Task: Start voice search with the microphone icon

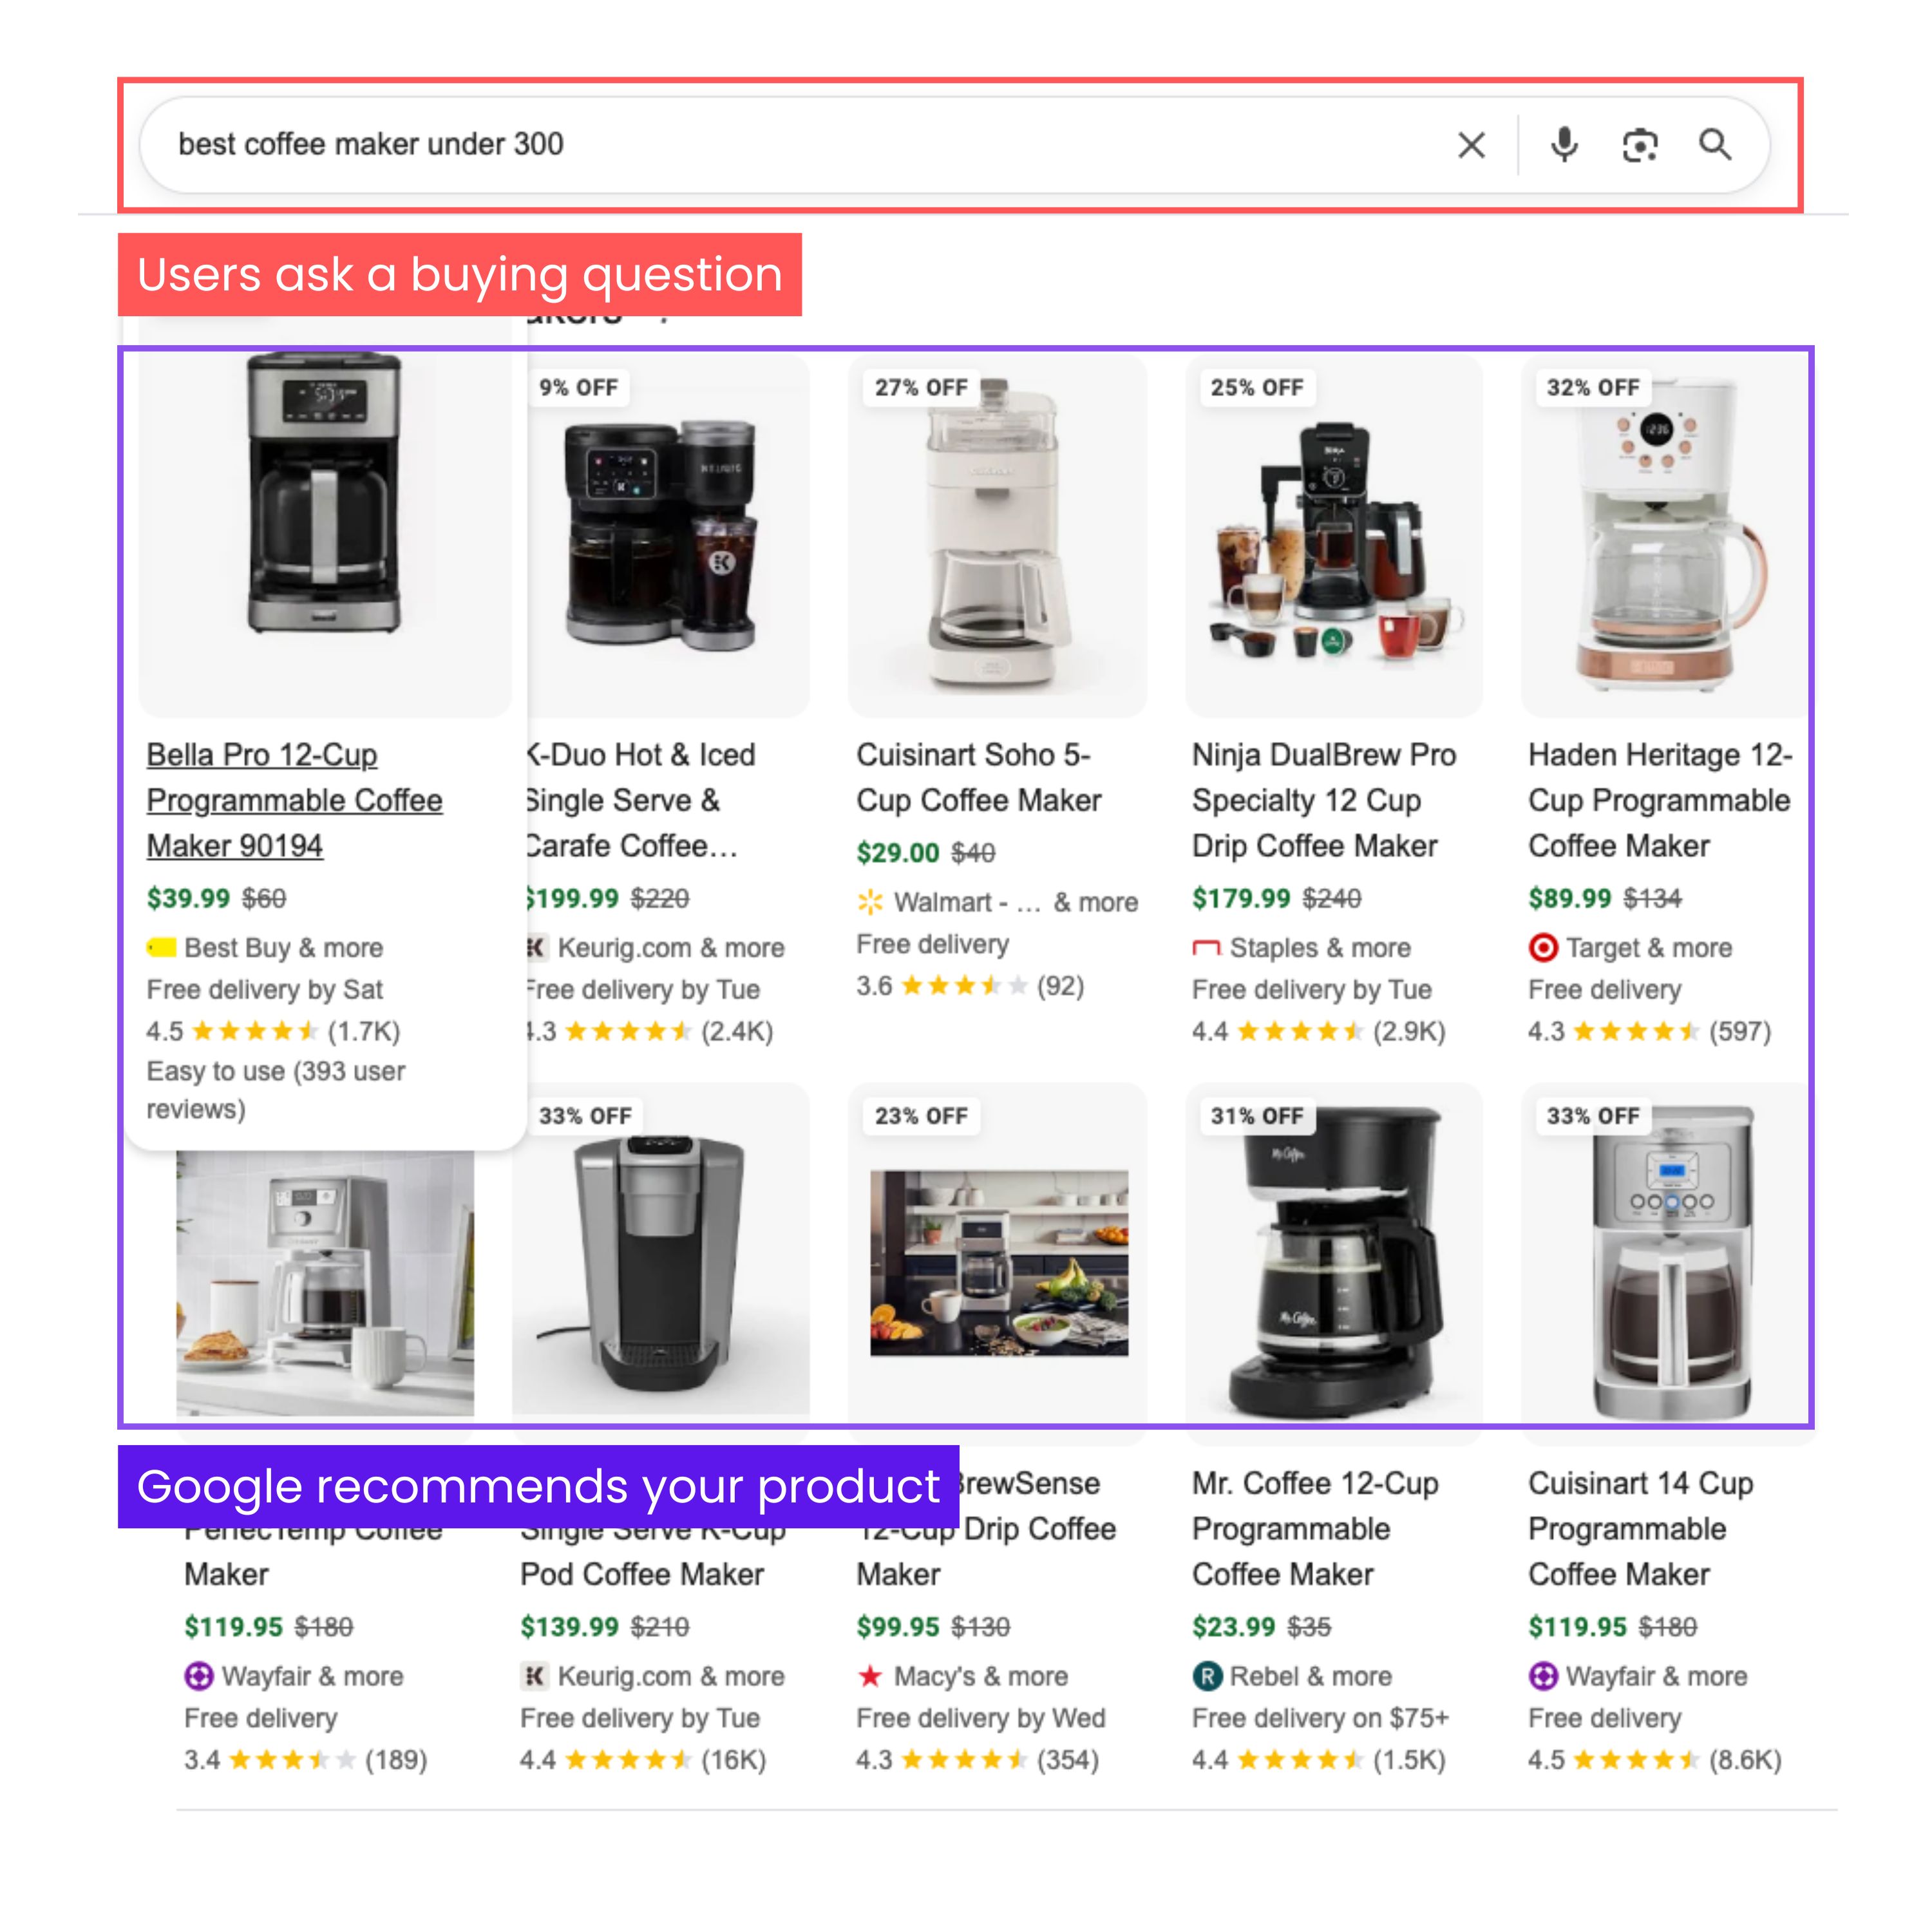Action: pyautogui.click(x=1564, y=145)
